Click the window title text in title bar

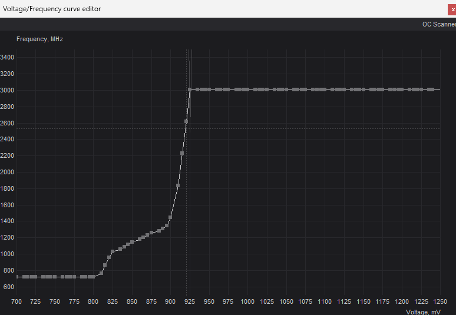point(52,9)
